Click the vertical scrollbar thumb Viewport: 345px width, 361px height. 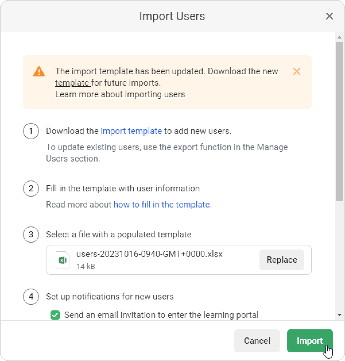pyautogui.click(x=340, y=121)
